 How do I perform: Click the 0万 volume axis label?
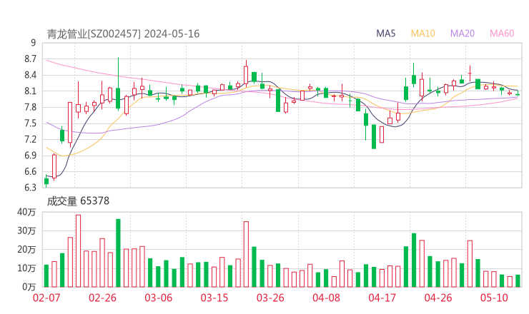[x=29, y=287]
